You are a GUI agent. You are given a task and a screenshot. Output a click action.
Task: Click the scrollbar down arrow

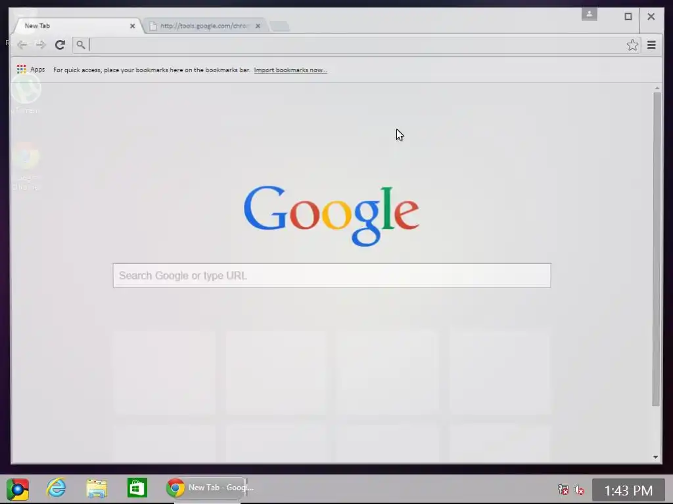[x=655, y=457]
